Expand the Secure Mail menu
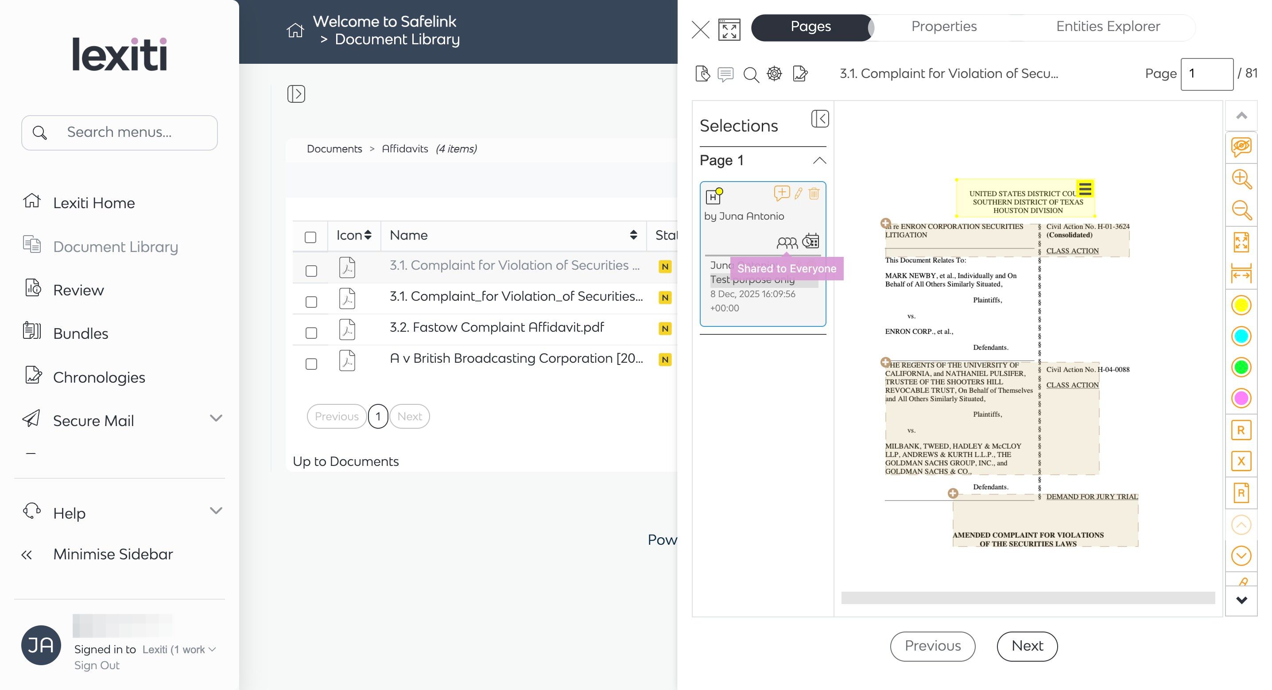 [x=216, y=419]
